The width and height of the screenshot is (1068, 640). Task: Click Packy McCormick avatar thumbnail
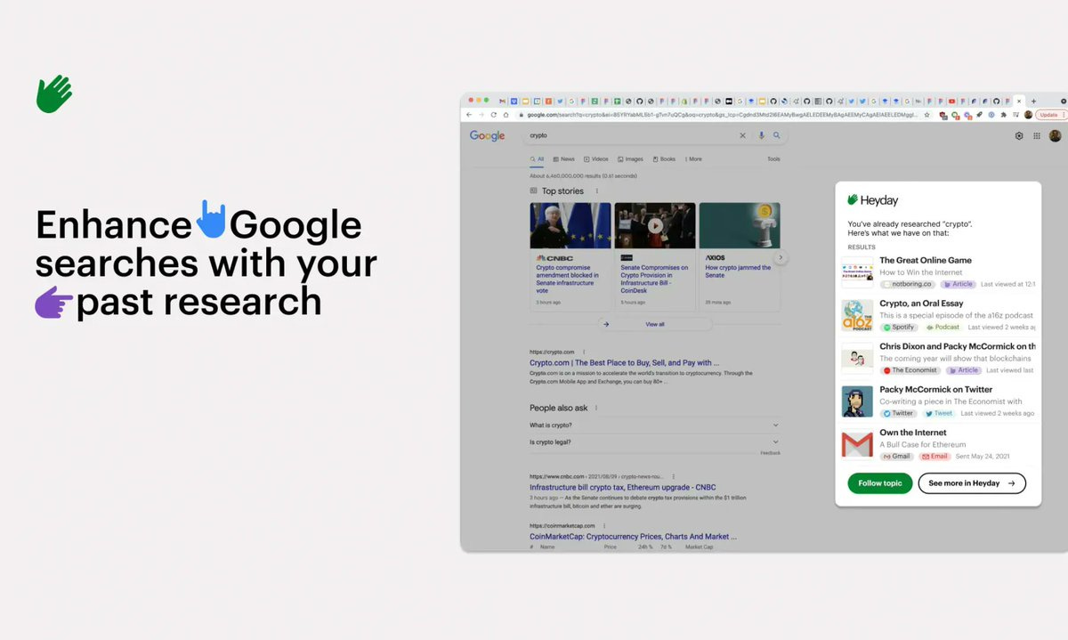click(858, 401)
